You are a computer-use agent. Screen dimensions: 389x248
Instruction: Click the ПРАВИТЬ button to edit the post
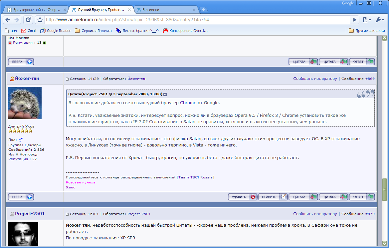[273, 197]
